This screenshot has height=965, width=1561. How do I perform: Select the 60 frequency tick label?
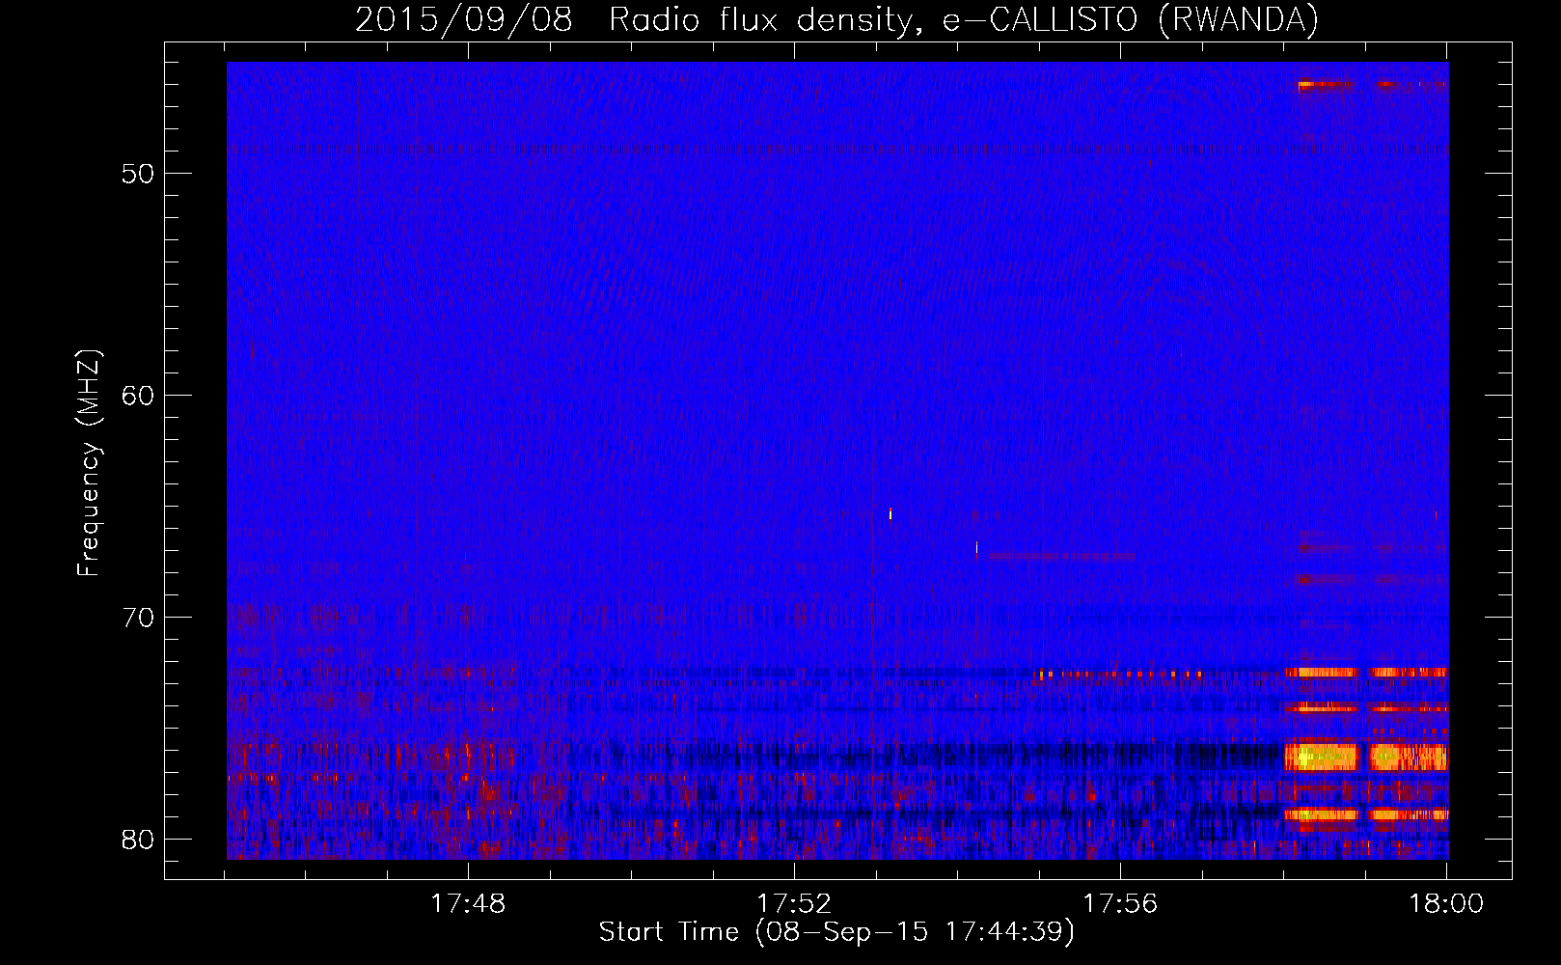tap(138, 396)
